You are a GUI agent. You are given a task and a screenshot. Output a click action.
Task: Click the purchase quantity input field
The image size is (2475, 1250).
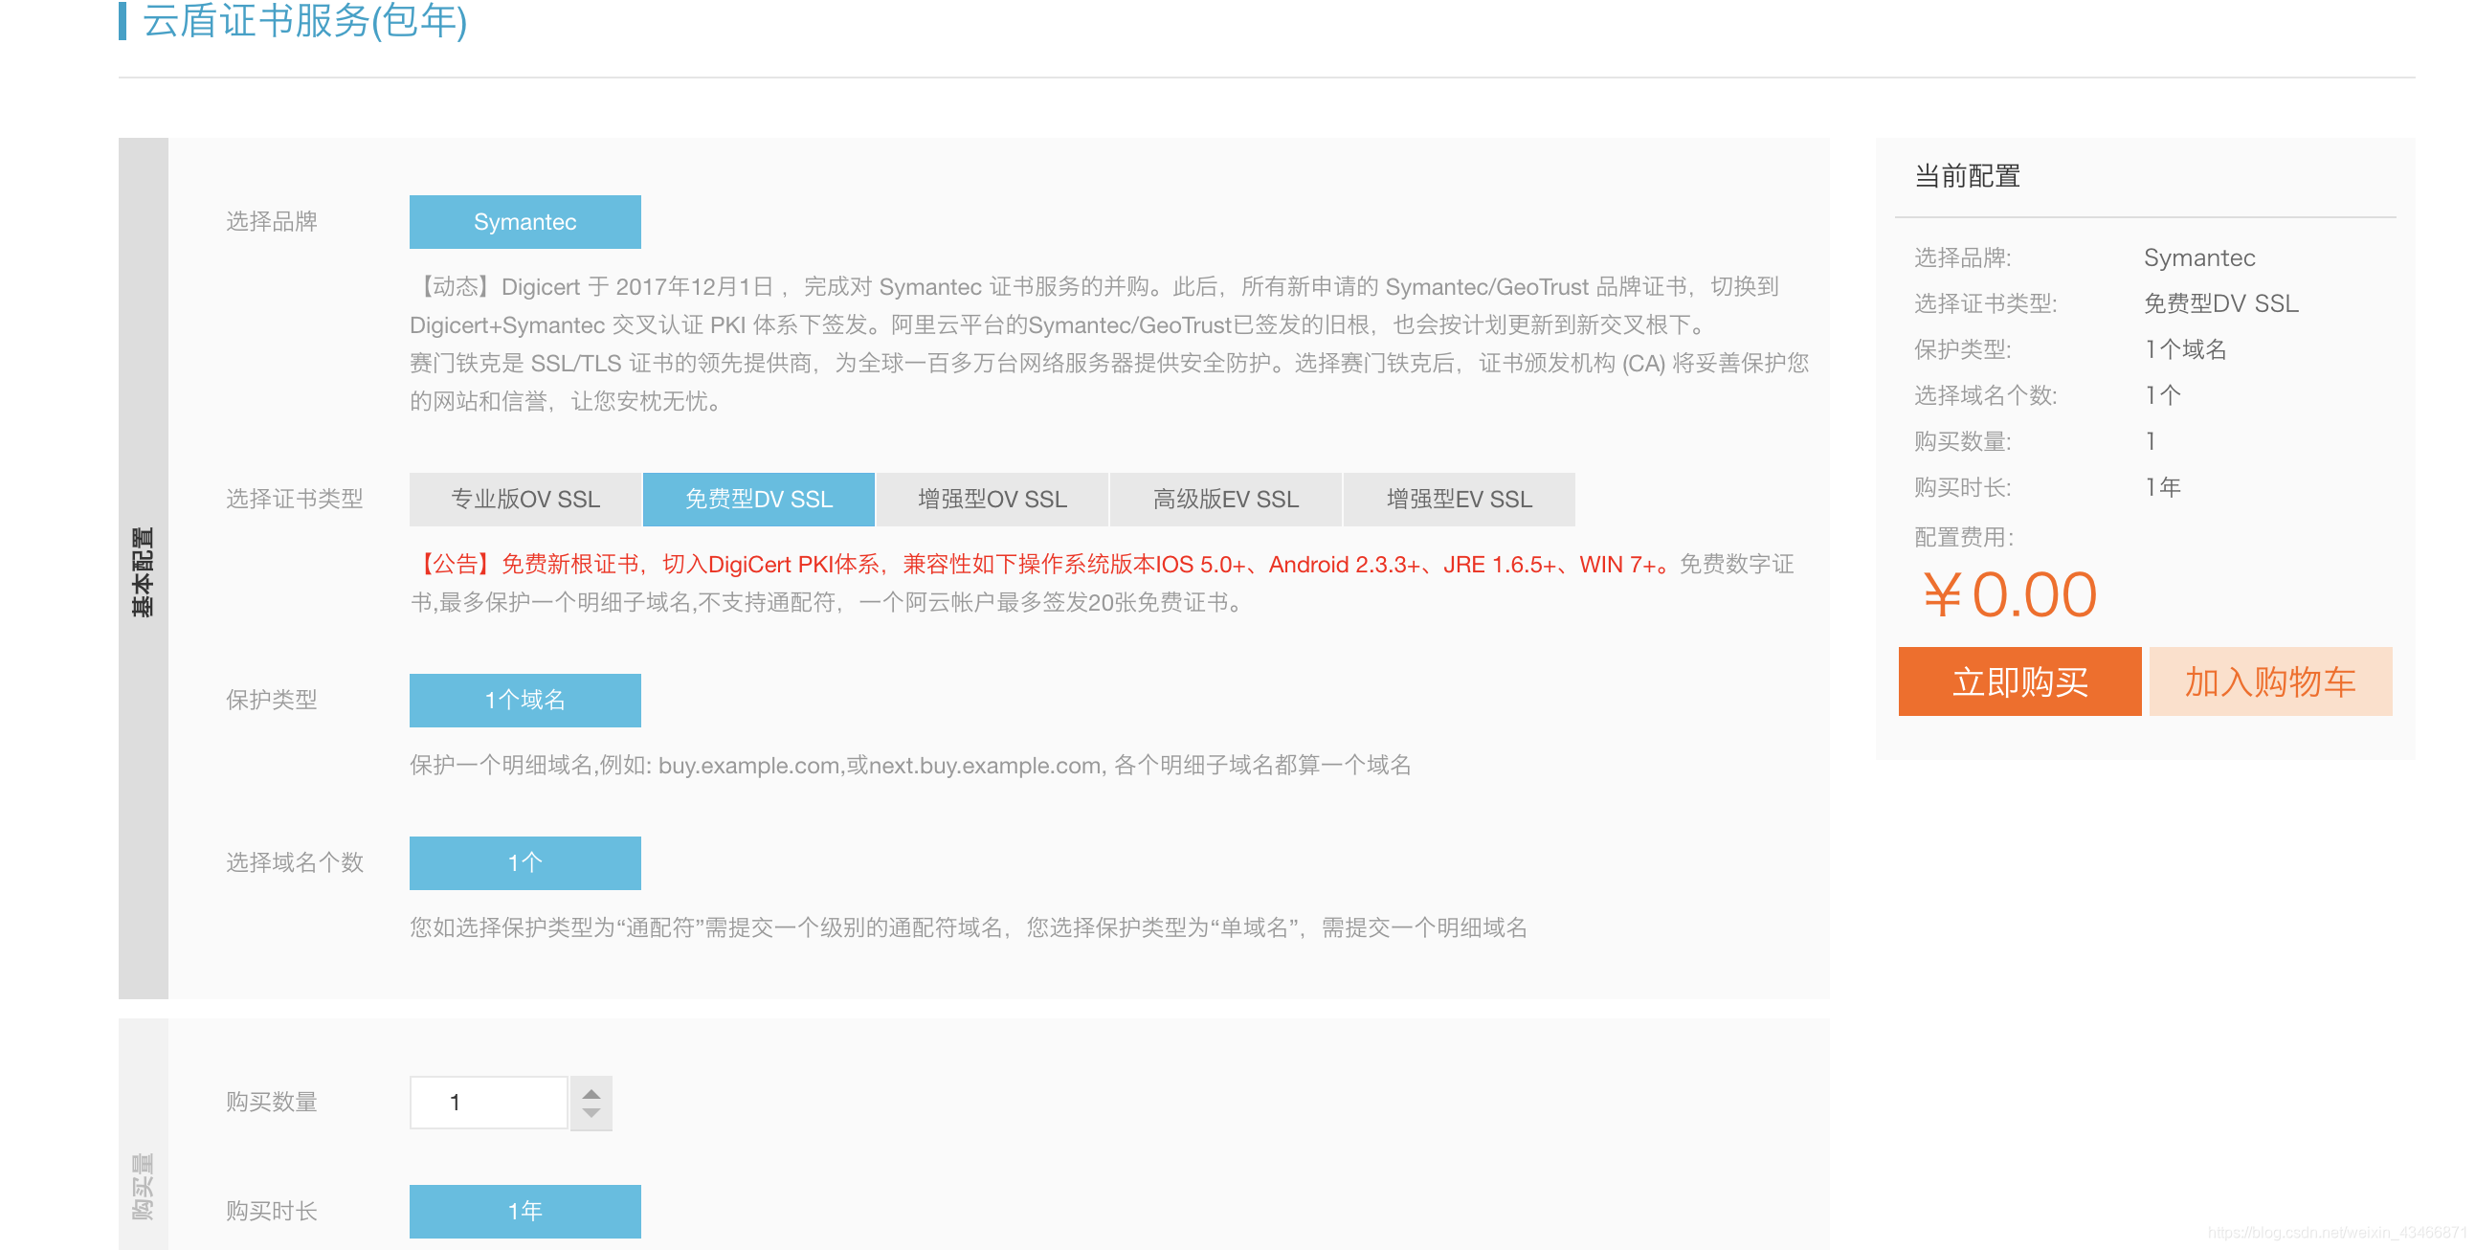(x=488, y=1103)
